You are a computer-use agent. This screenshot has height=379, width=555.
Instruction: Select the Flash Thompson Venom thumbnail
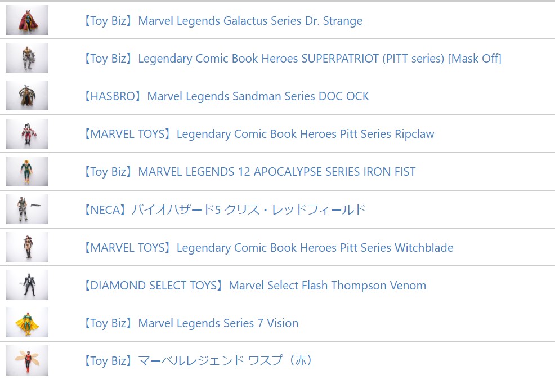tap(27, 285)
